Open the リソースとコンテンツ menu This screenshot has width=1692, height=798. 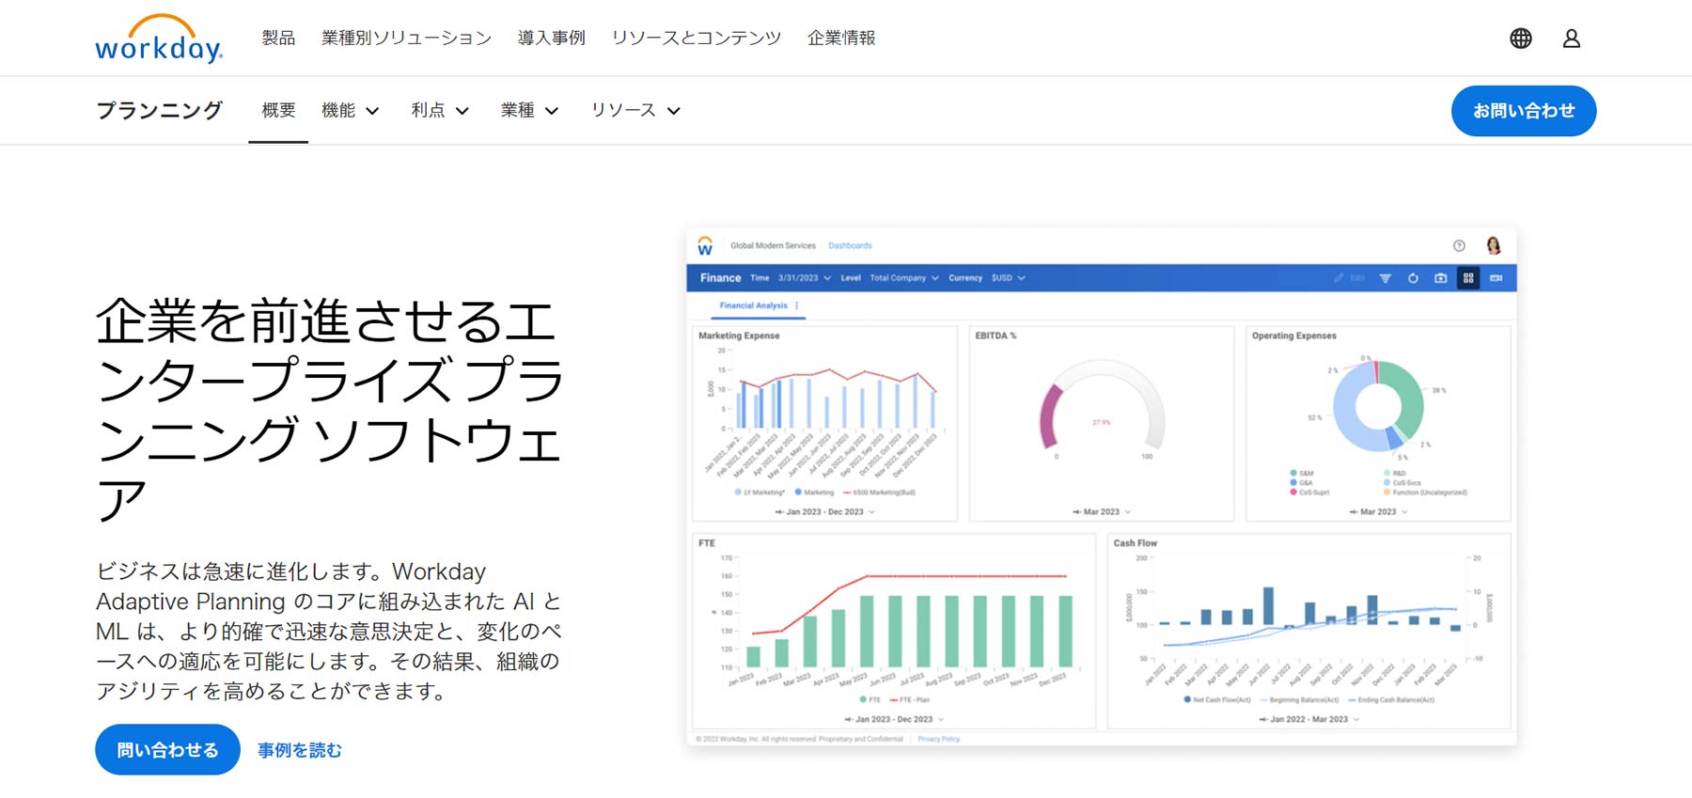tap(697, 39)
